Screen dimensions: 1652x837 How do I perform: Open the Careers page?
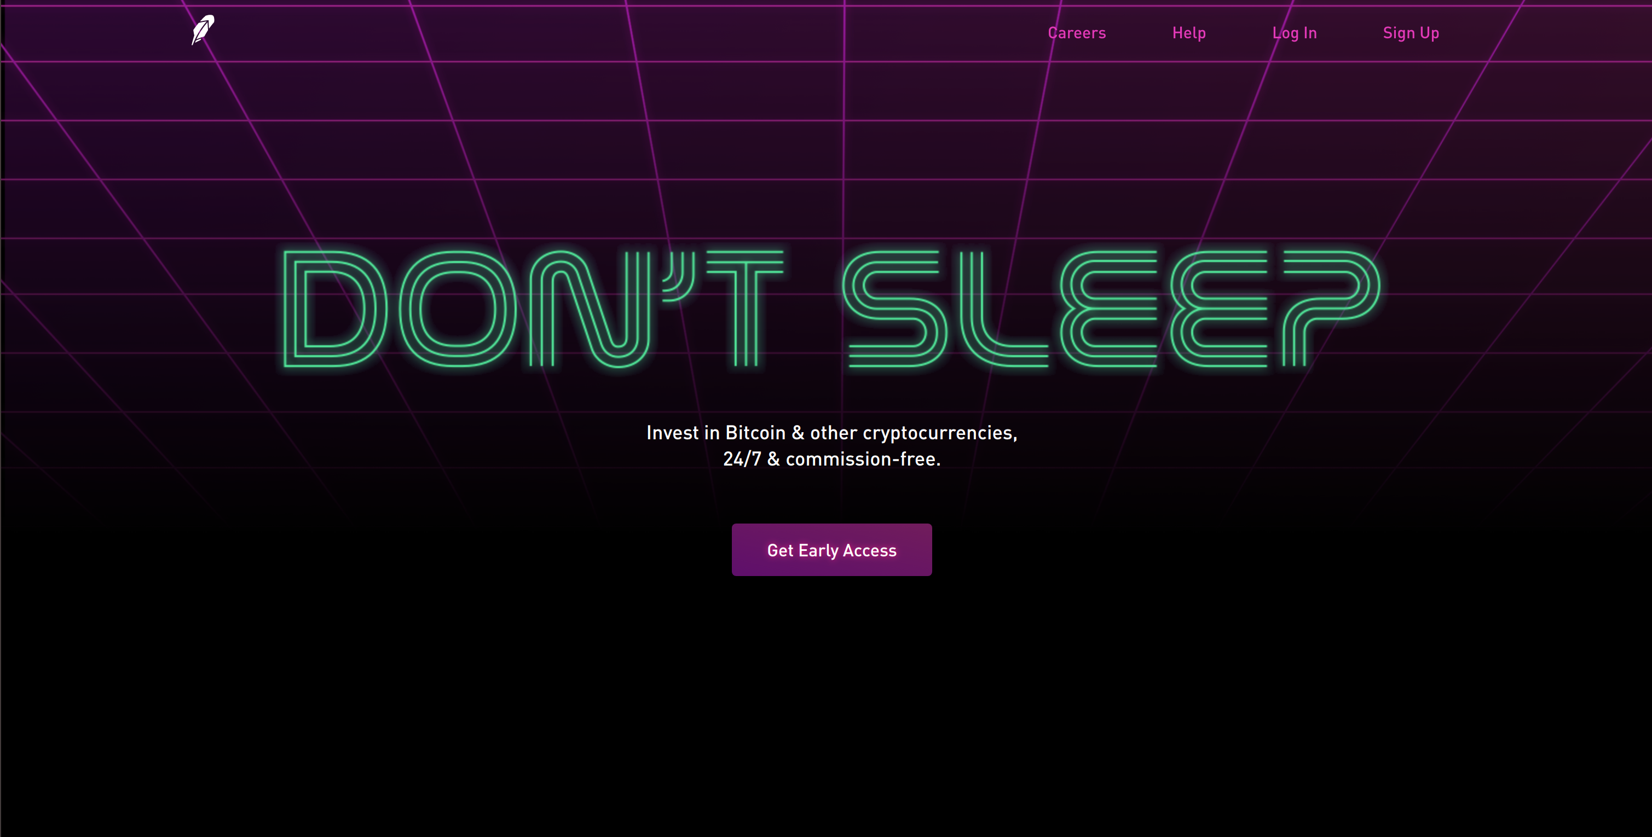click(x=1077, y=33)
